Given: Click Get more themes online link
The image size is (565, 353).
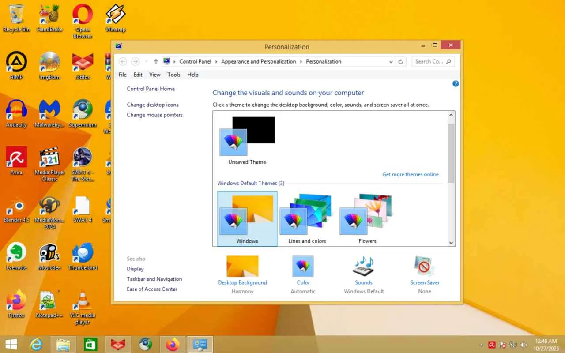Looking at the screenshot, I should 411,174.
